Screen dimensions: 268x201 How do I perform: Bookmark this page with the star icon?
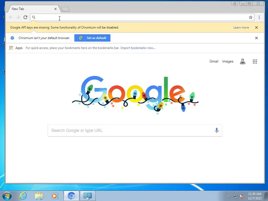[x=250, y=17]
